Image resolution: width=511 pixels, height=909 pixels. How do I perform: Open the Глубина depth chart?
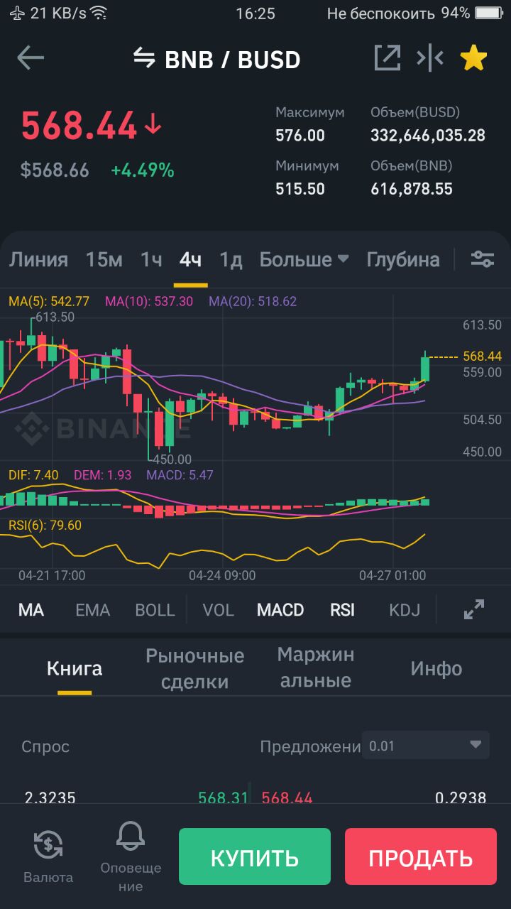(403, 259)
